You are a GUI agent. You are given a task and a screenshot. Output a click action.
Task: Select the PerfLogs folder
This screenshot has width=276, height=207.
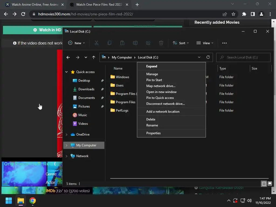[119, 110]
